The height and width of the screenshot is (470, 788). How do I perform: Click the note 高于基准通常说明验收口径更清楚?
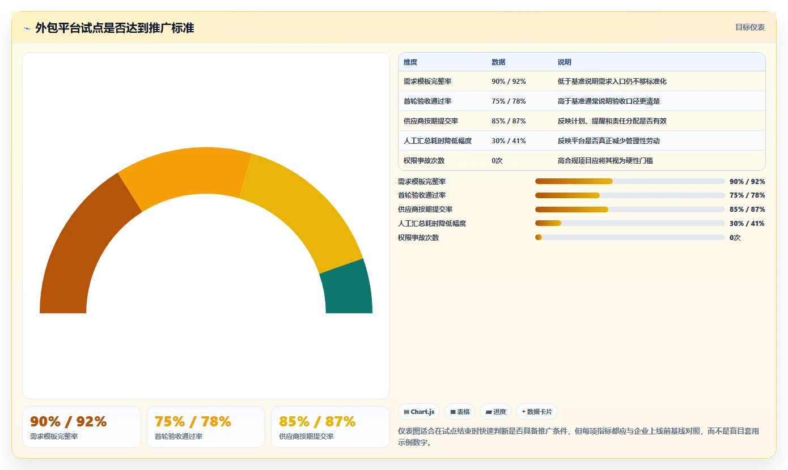tap(609, 101)
